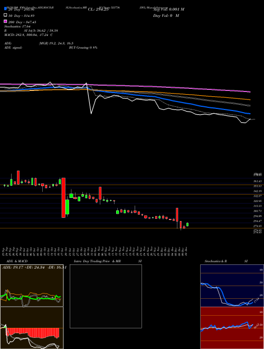Click the magenta 200 Day EMA legend swatch
Viewport: 264px width, 349px height.
6,21
